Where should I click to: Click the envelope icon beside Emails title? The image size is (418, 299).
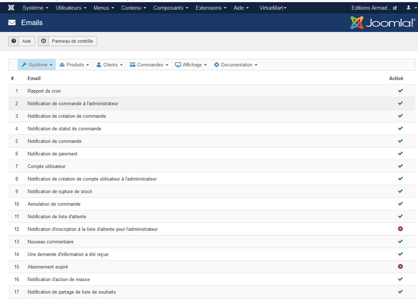12,23
